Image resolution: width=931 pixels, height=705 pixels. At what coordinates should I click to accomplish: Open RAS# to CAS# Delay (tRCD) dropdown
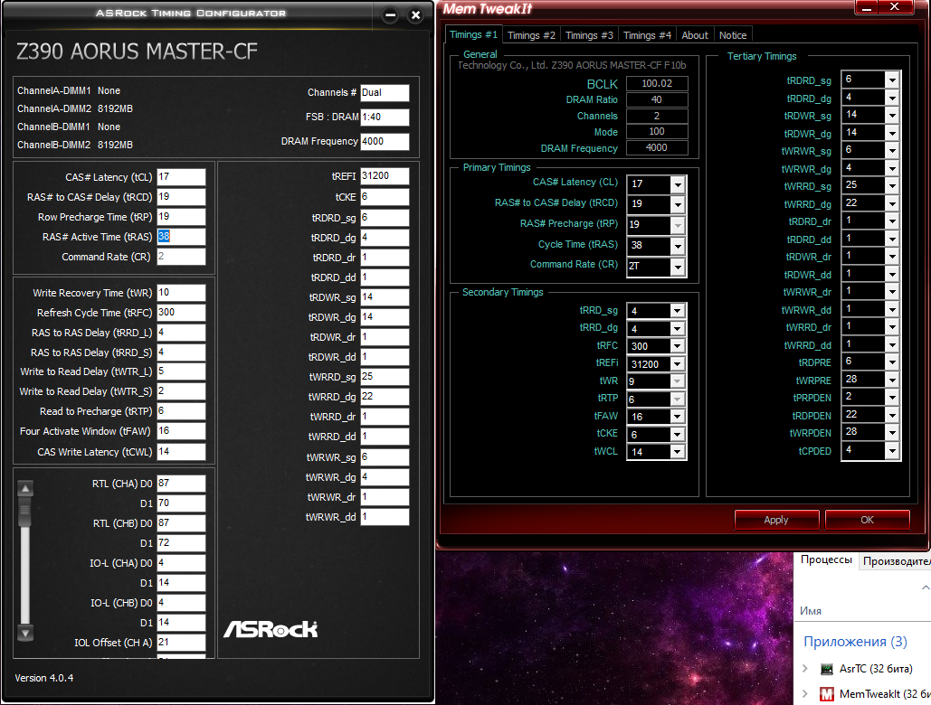[x=678, y=204]
